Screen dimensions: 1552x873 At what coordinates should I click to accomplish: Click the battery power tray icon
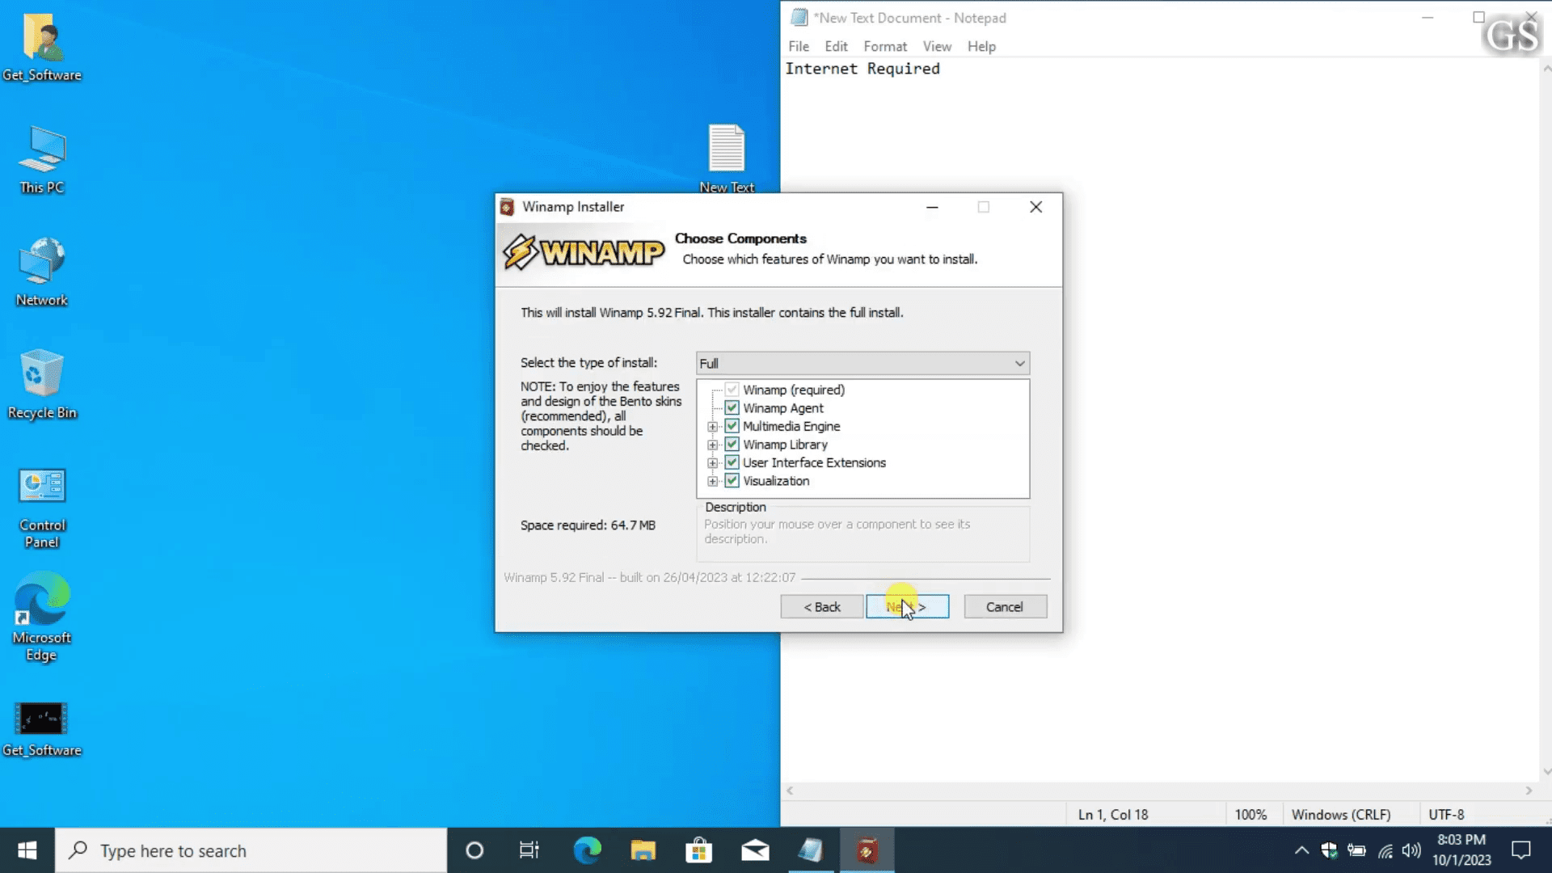tap(1356, 850)
